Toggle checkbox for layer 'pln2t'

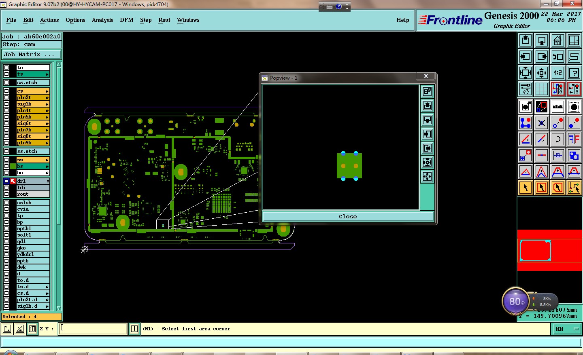point(6,97)
